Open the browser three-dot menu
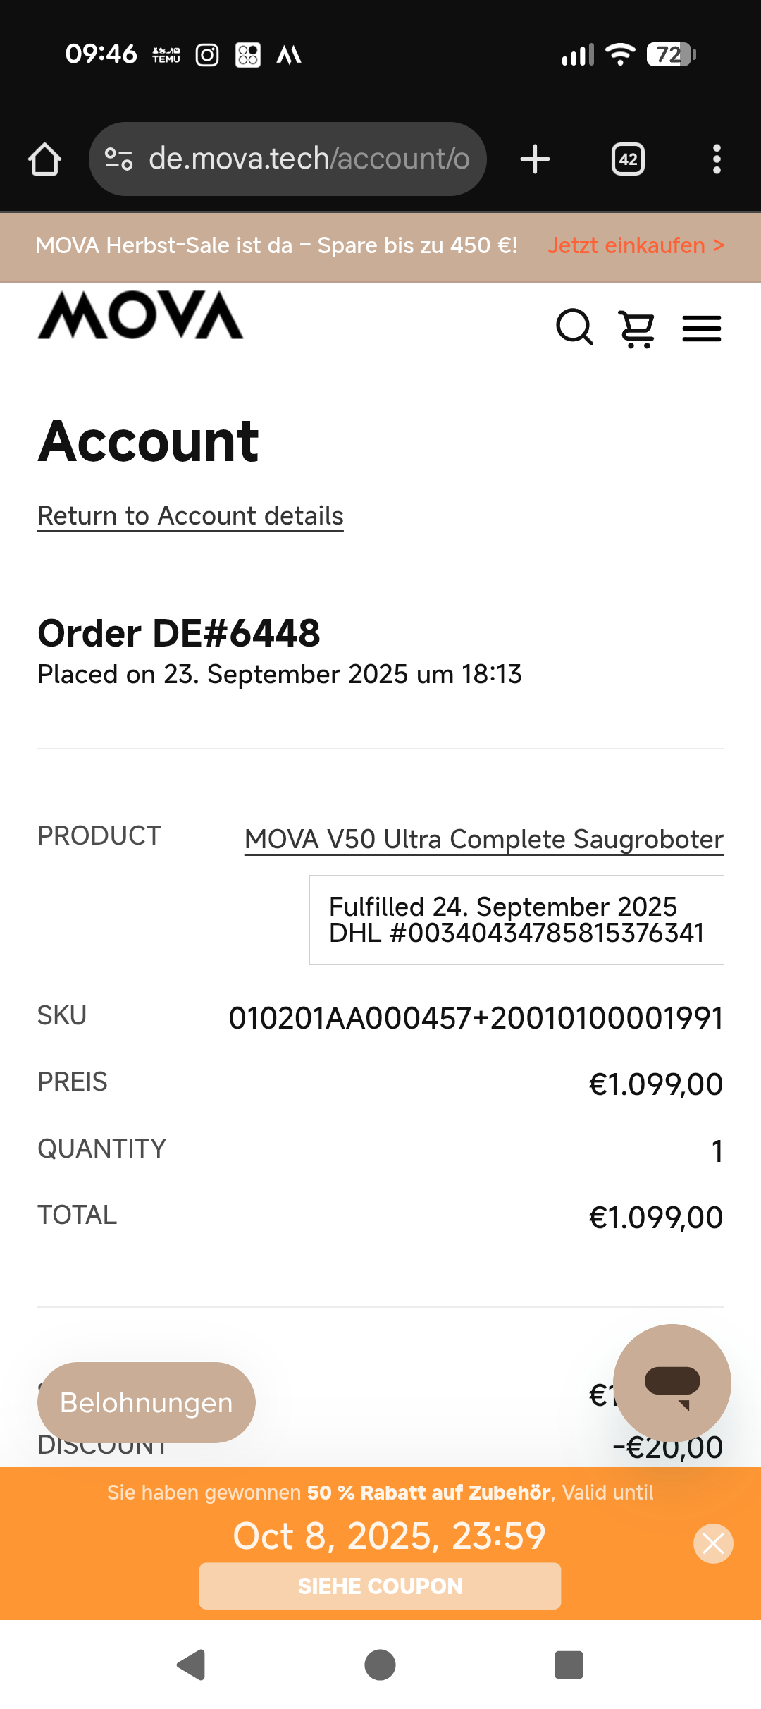 click(717, 159)
